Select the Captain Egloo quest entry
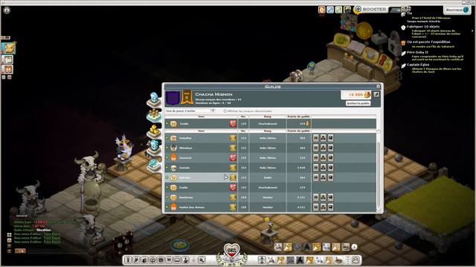 (x=418, y=65)
